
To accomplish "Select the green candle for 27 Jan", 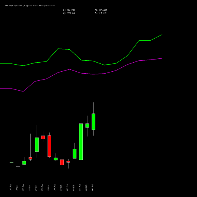I will (x=37, y=145).
